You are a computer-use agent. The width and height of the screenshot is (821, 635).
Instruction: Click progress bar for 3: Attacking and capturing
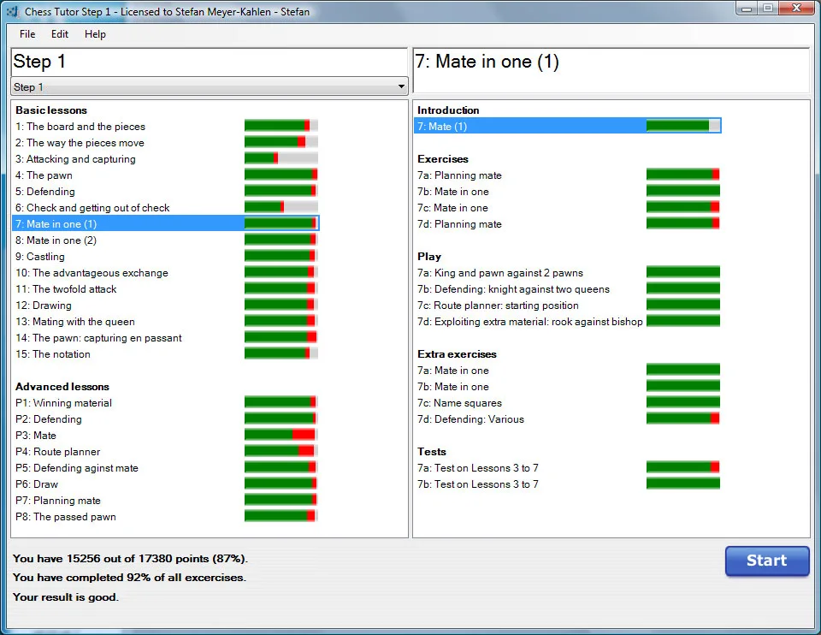tap(281, 158)
